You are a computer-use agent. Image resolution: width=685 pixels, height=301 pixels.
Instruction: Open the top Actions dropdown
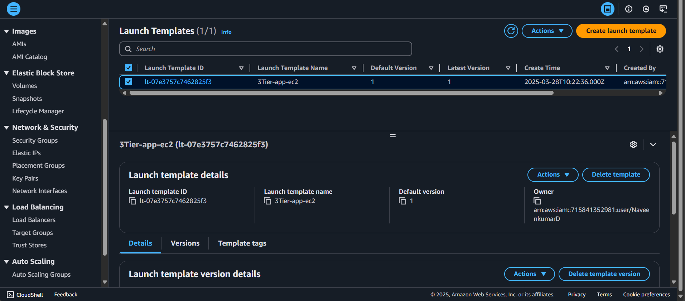coord(547,31)
